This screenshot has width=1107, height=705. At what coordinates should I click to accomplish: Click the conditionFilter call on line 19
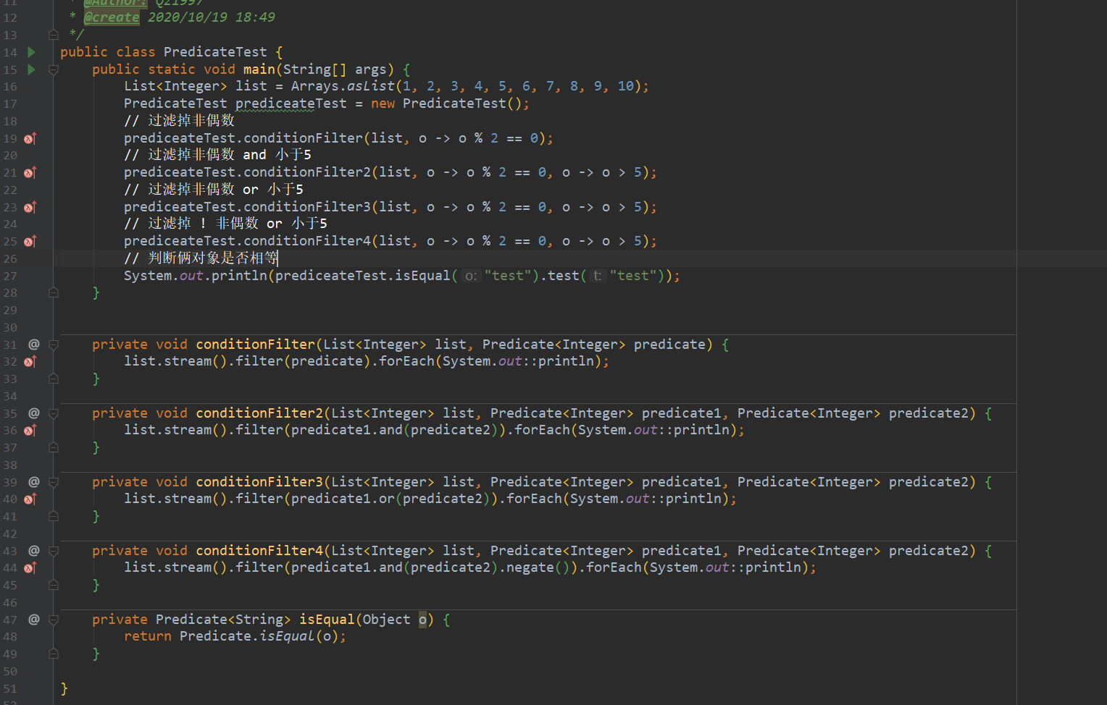click(304, 138)
